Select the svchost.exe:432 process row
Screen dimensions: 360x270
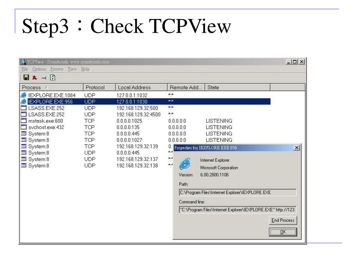[x=145, y=127]
